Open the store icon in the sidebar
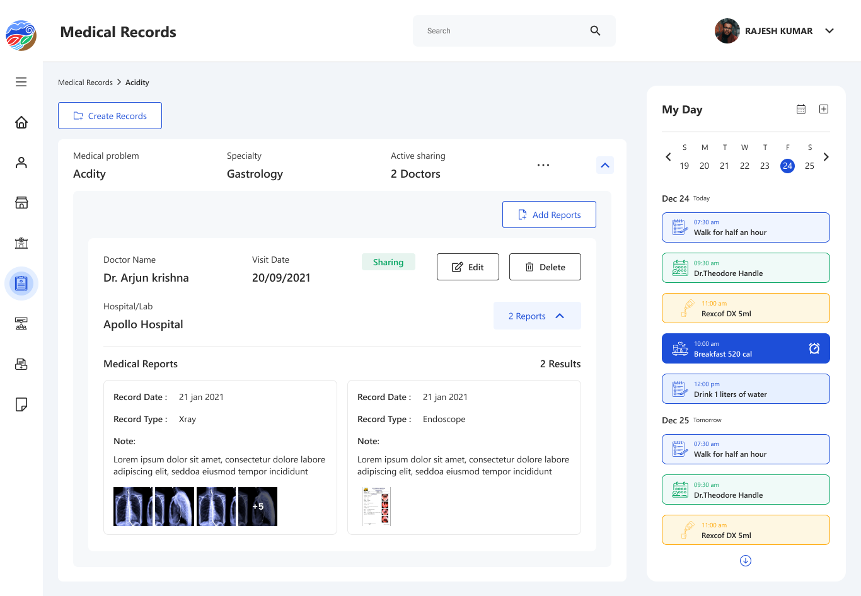The height and width of the screenshot is (596, 861). coord(21,203)
